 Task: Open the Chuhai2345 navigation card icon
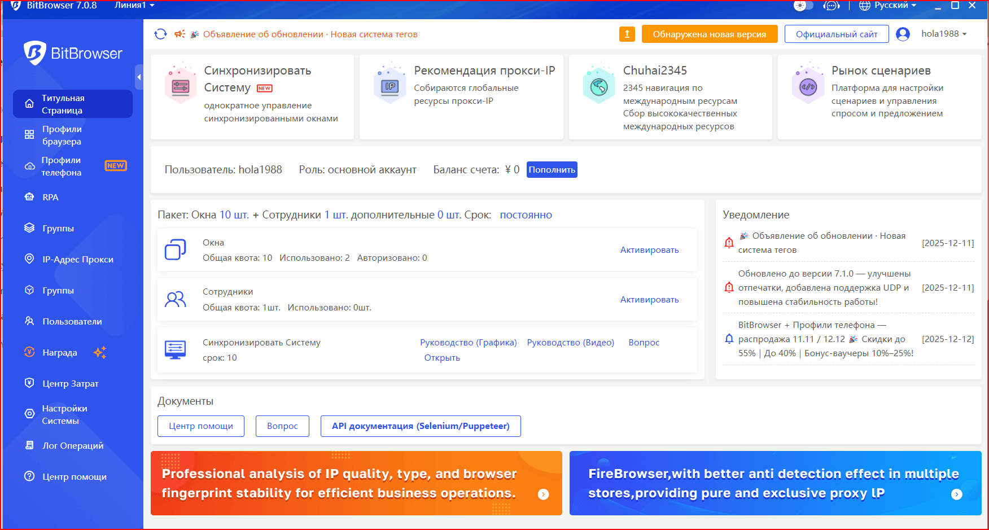(x=598, y=87)
